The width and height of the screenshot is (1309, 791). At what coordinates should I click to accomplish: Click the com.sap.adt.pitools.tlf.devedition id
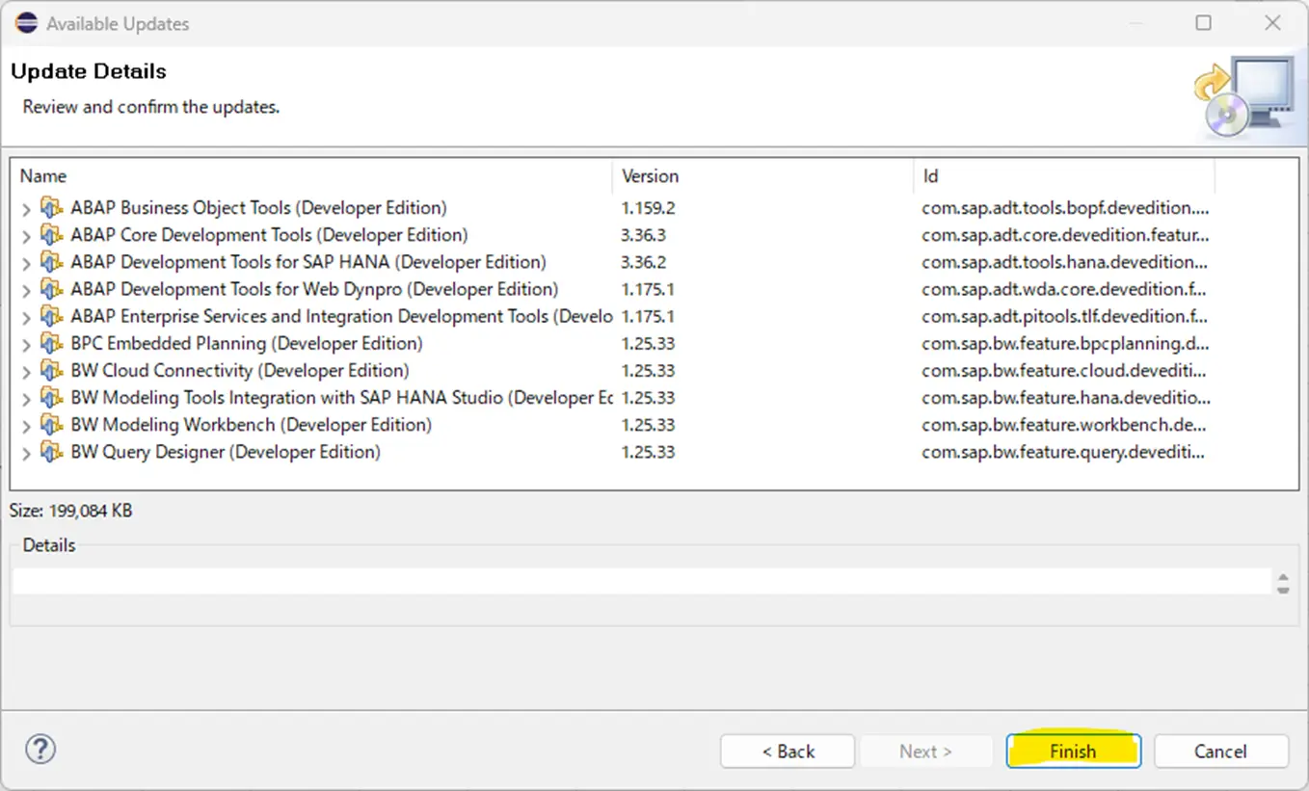(x=1065, y=316)
